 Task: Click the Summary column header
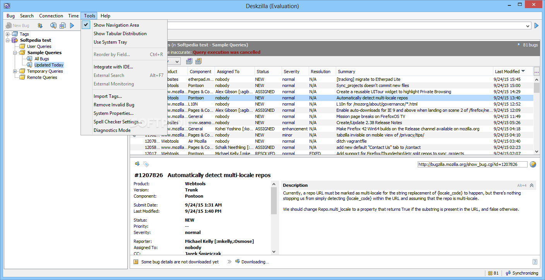[415, 72]
